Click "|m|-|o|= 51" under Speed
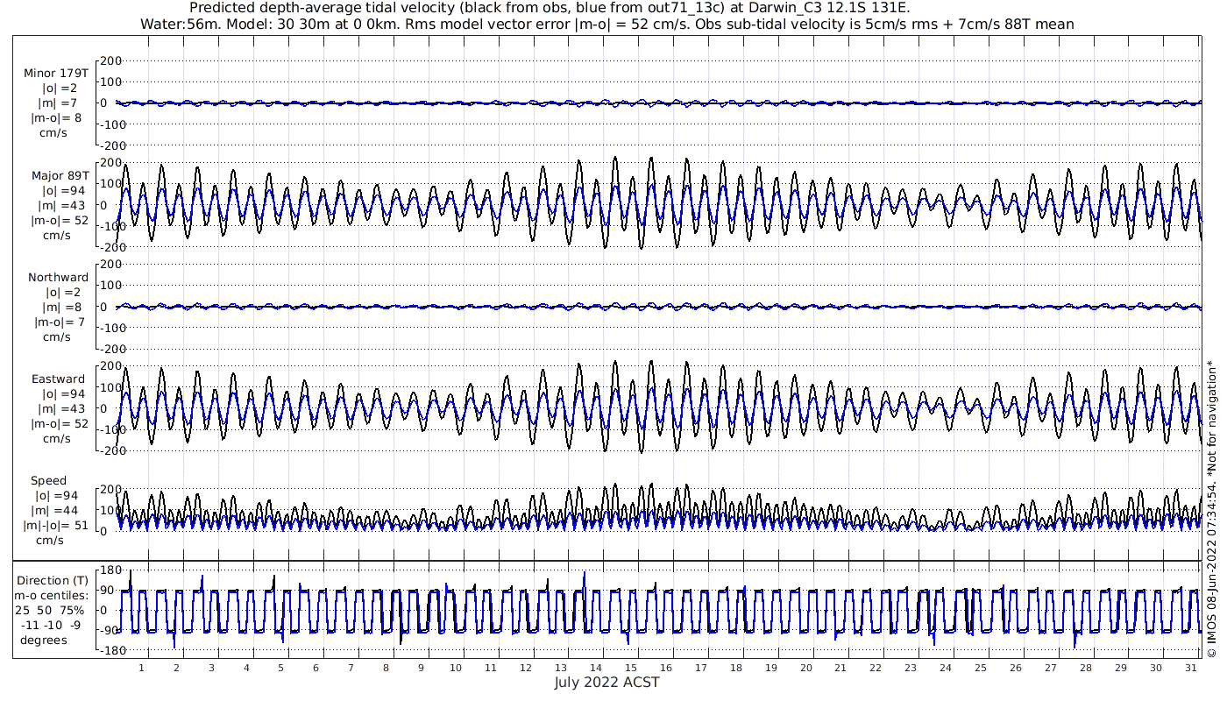Viewport: 1227px width, 701px height. pos(56,526)
